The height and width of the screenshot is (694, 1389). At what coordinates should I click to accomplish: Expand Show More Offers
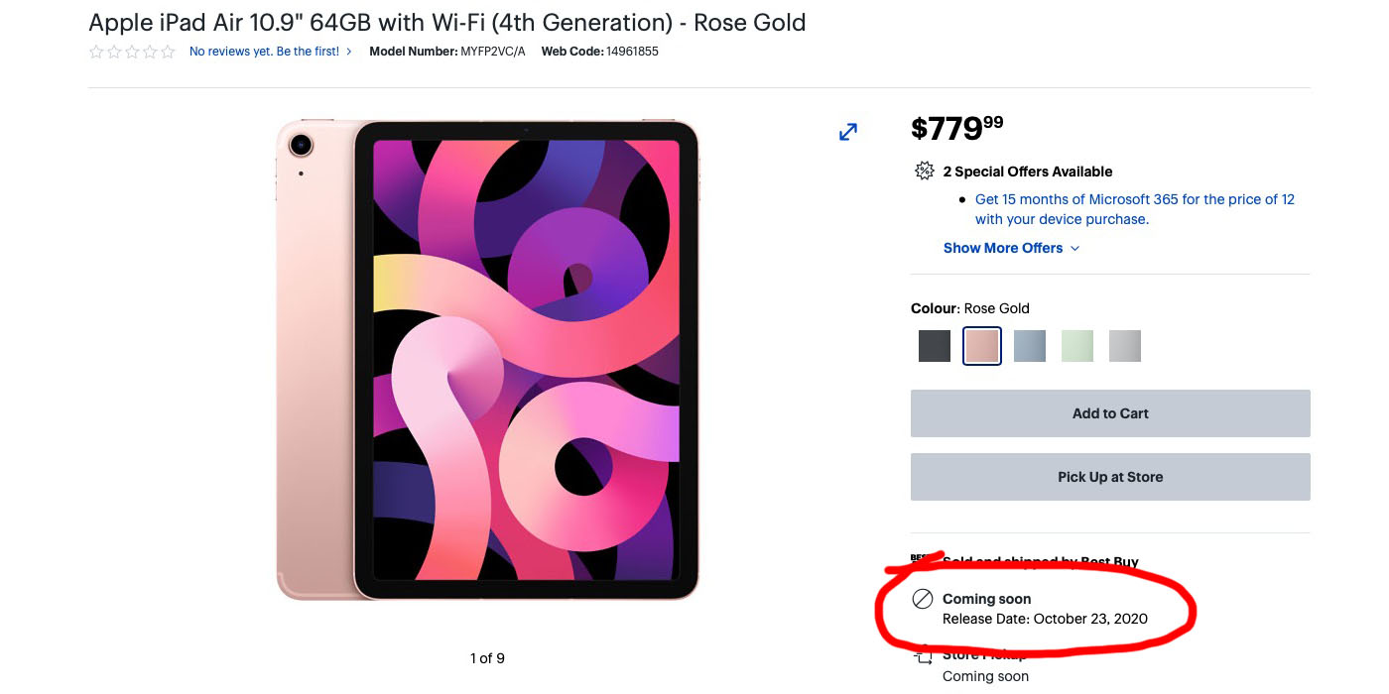click(x=1003, y=248)
